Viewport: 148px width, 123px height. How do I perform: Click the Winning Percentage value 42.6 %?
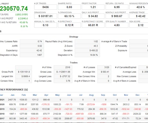[x=141, y=7]
